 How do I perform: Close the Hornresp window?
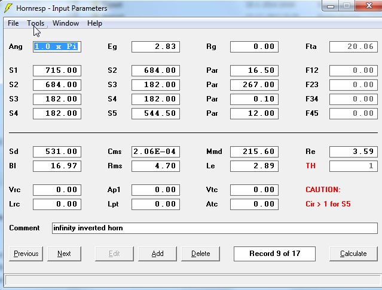(369, 5)
